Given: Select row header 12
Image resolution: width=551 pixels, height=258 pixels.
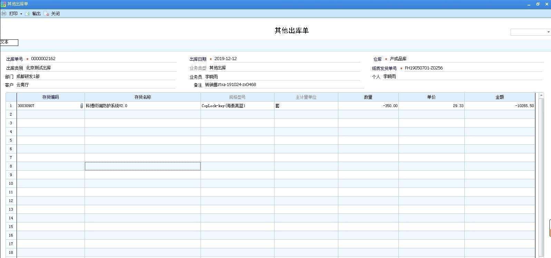Looking at the screenshot, I should (x=11, y=201).
